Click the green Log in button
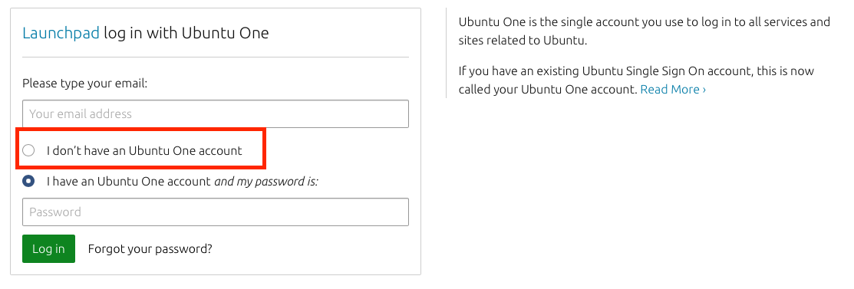The image size is (854, 289). click(x=48, y=248)
